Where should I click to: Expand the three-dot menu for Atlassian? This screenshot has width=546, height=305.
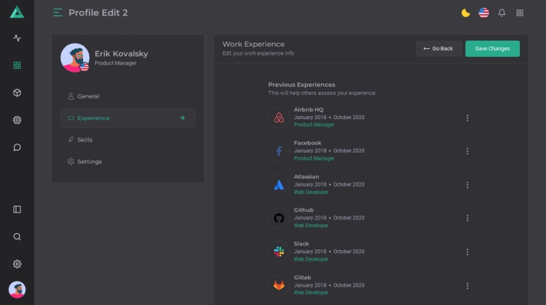click(x=467, y=185)
